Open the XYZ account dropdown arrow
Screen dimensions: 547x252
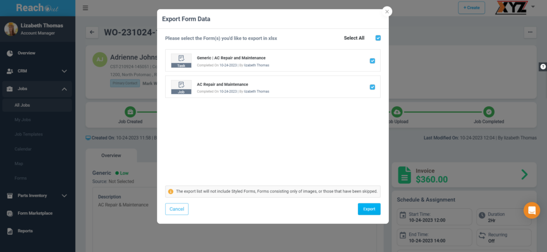tap(533, 7)
